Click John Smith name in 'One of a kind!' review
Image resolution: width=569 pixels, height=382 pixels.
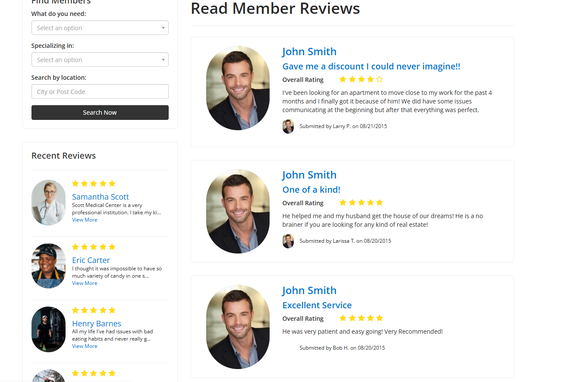tap(309, 175)
